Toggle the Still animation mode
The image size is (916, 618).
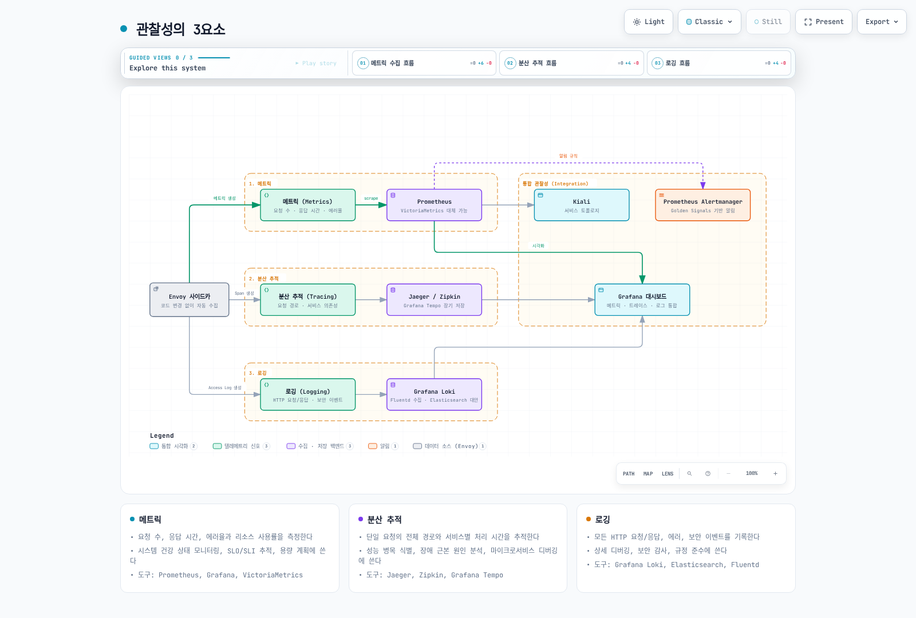pos(768,22)
